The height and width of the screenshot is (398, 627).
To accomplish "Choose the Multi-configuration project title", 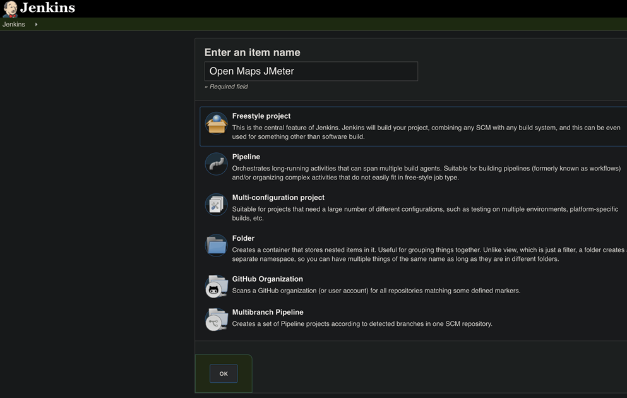I will tap(278, 198).
